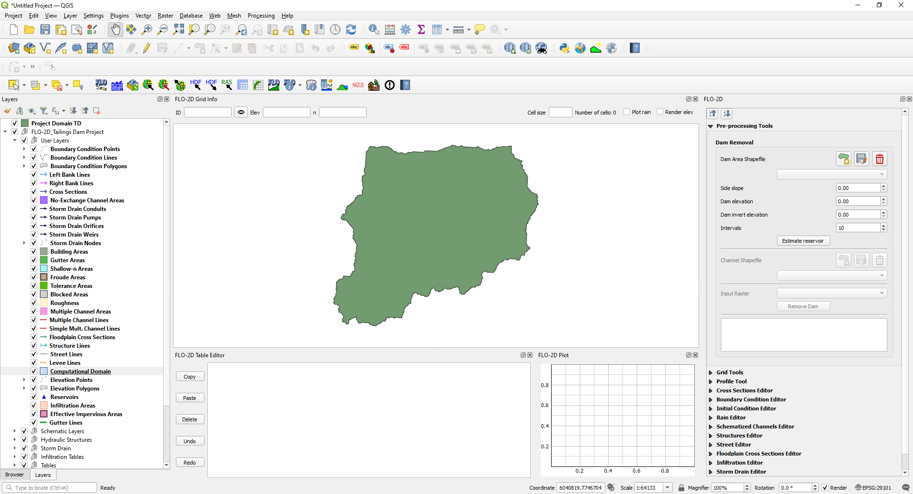Click the Zoom In magnifier tool
Viewport: 913px width, 494px height.
[x=147, y=29]
